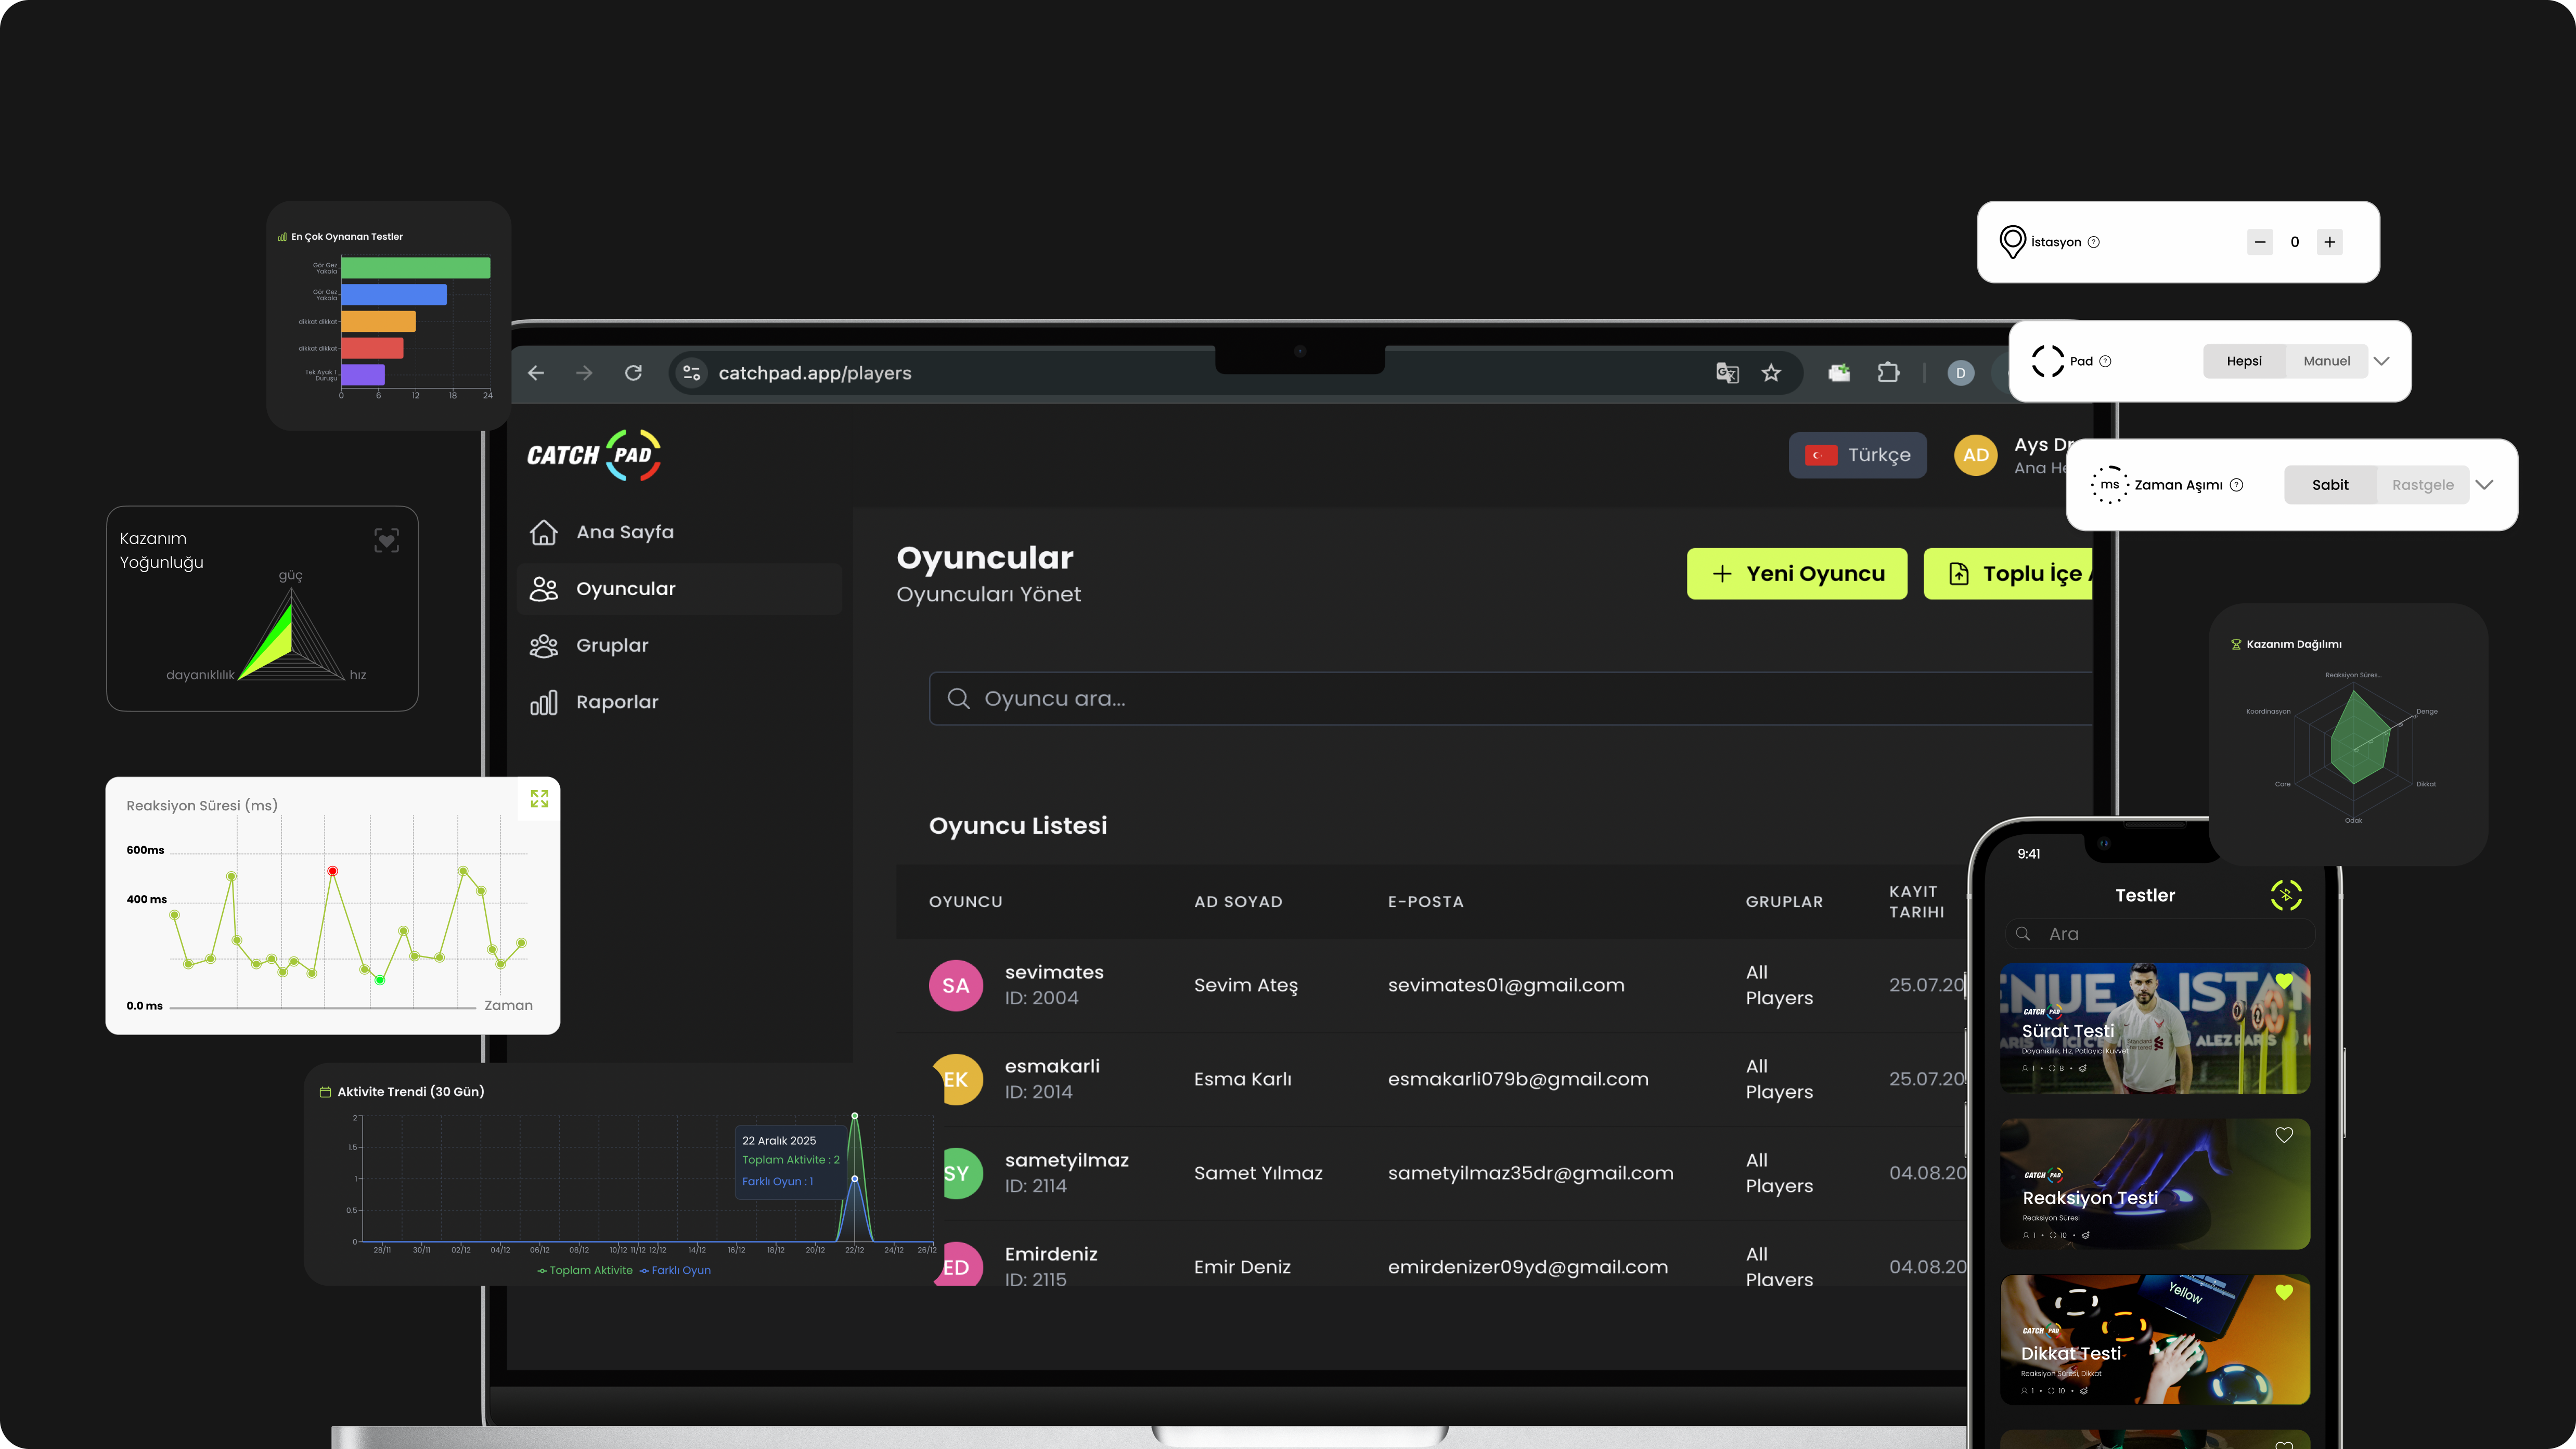Click the green bar in En Çok Oynanan Testler
The height and width of the screenshot is (1449, 2576).
click(x=416, y=268)
